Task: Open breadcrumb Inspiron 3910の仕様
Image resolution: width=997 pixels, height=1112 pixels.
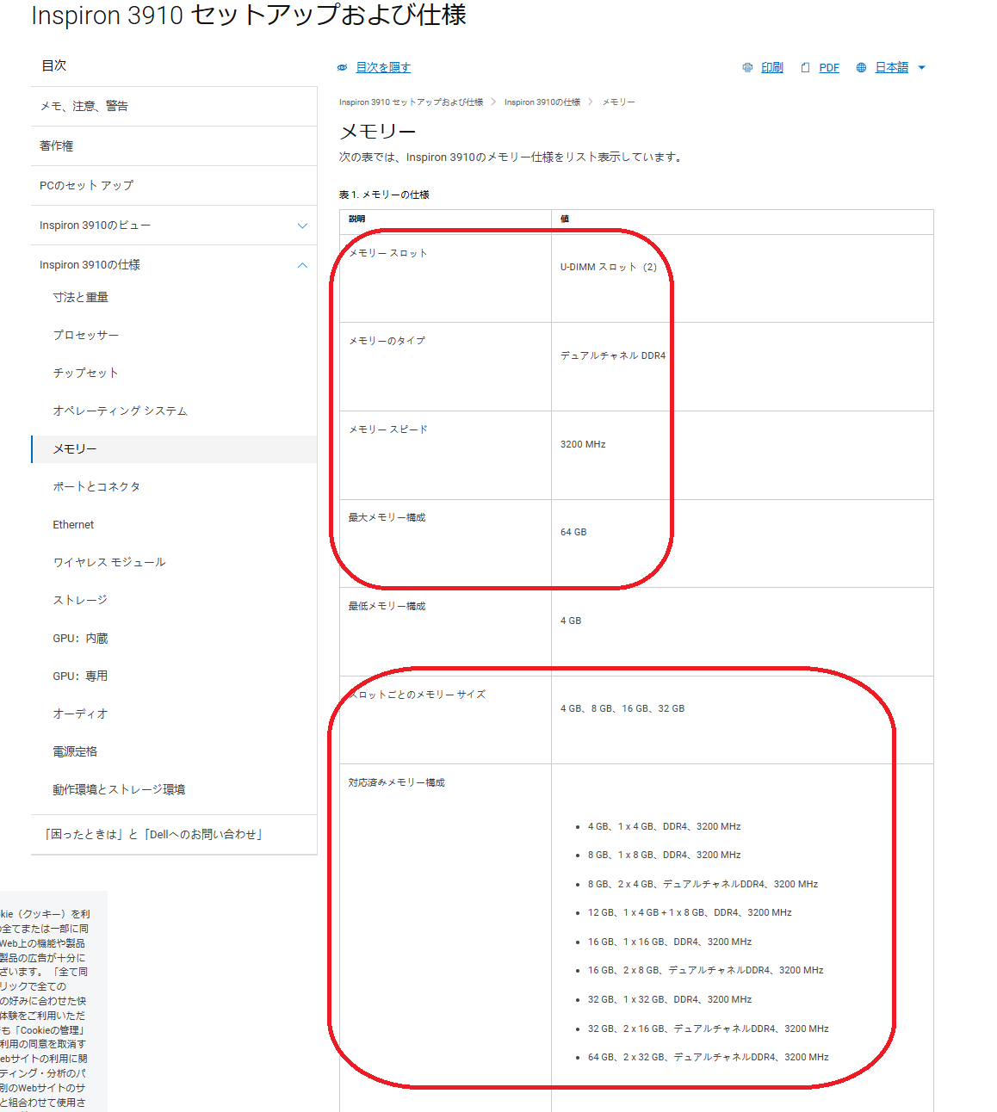Action: click(542, 102)
